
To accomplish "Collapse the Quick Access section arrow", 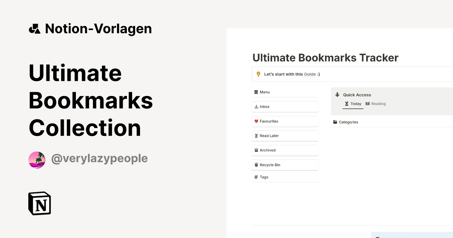I will click(x=337, y=95).
